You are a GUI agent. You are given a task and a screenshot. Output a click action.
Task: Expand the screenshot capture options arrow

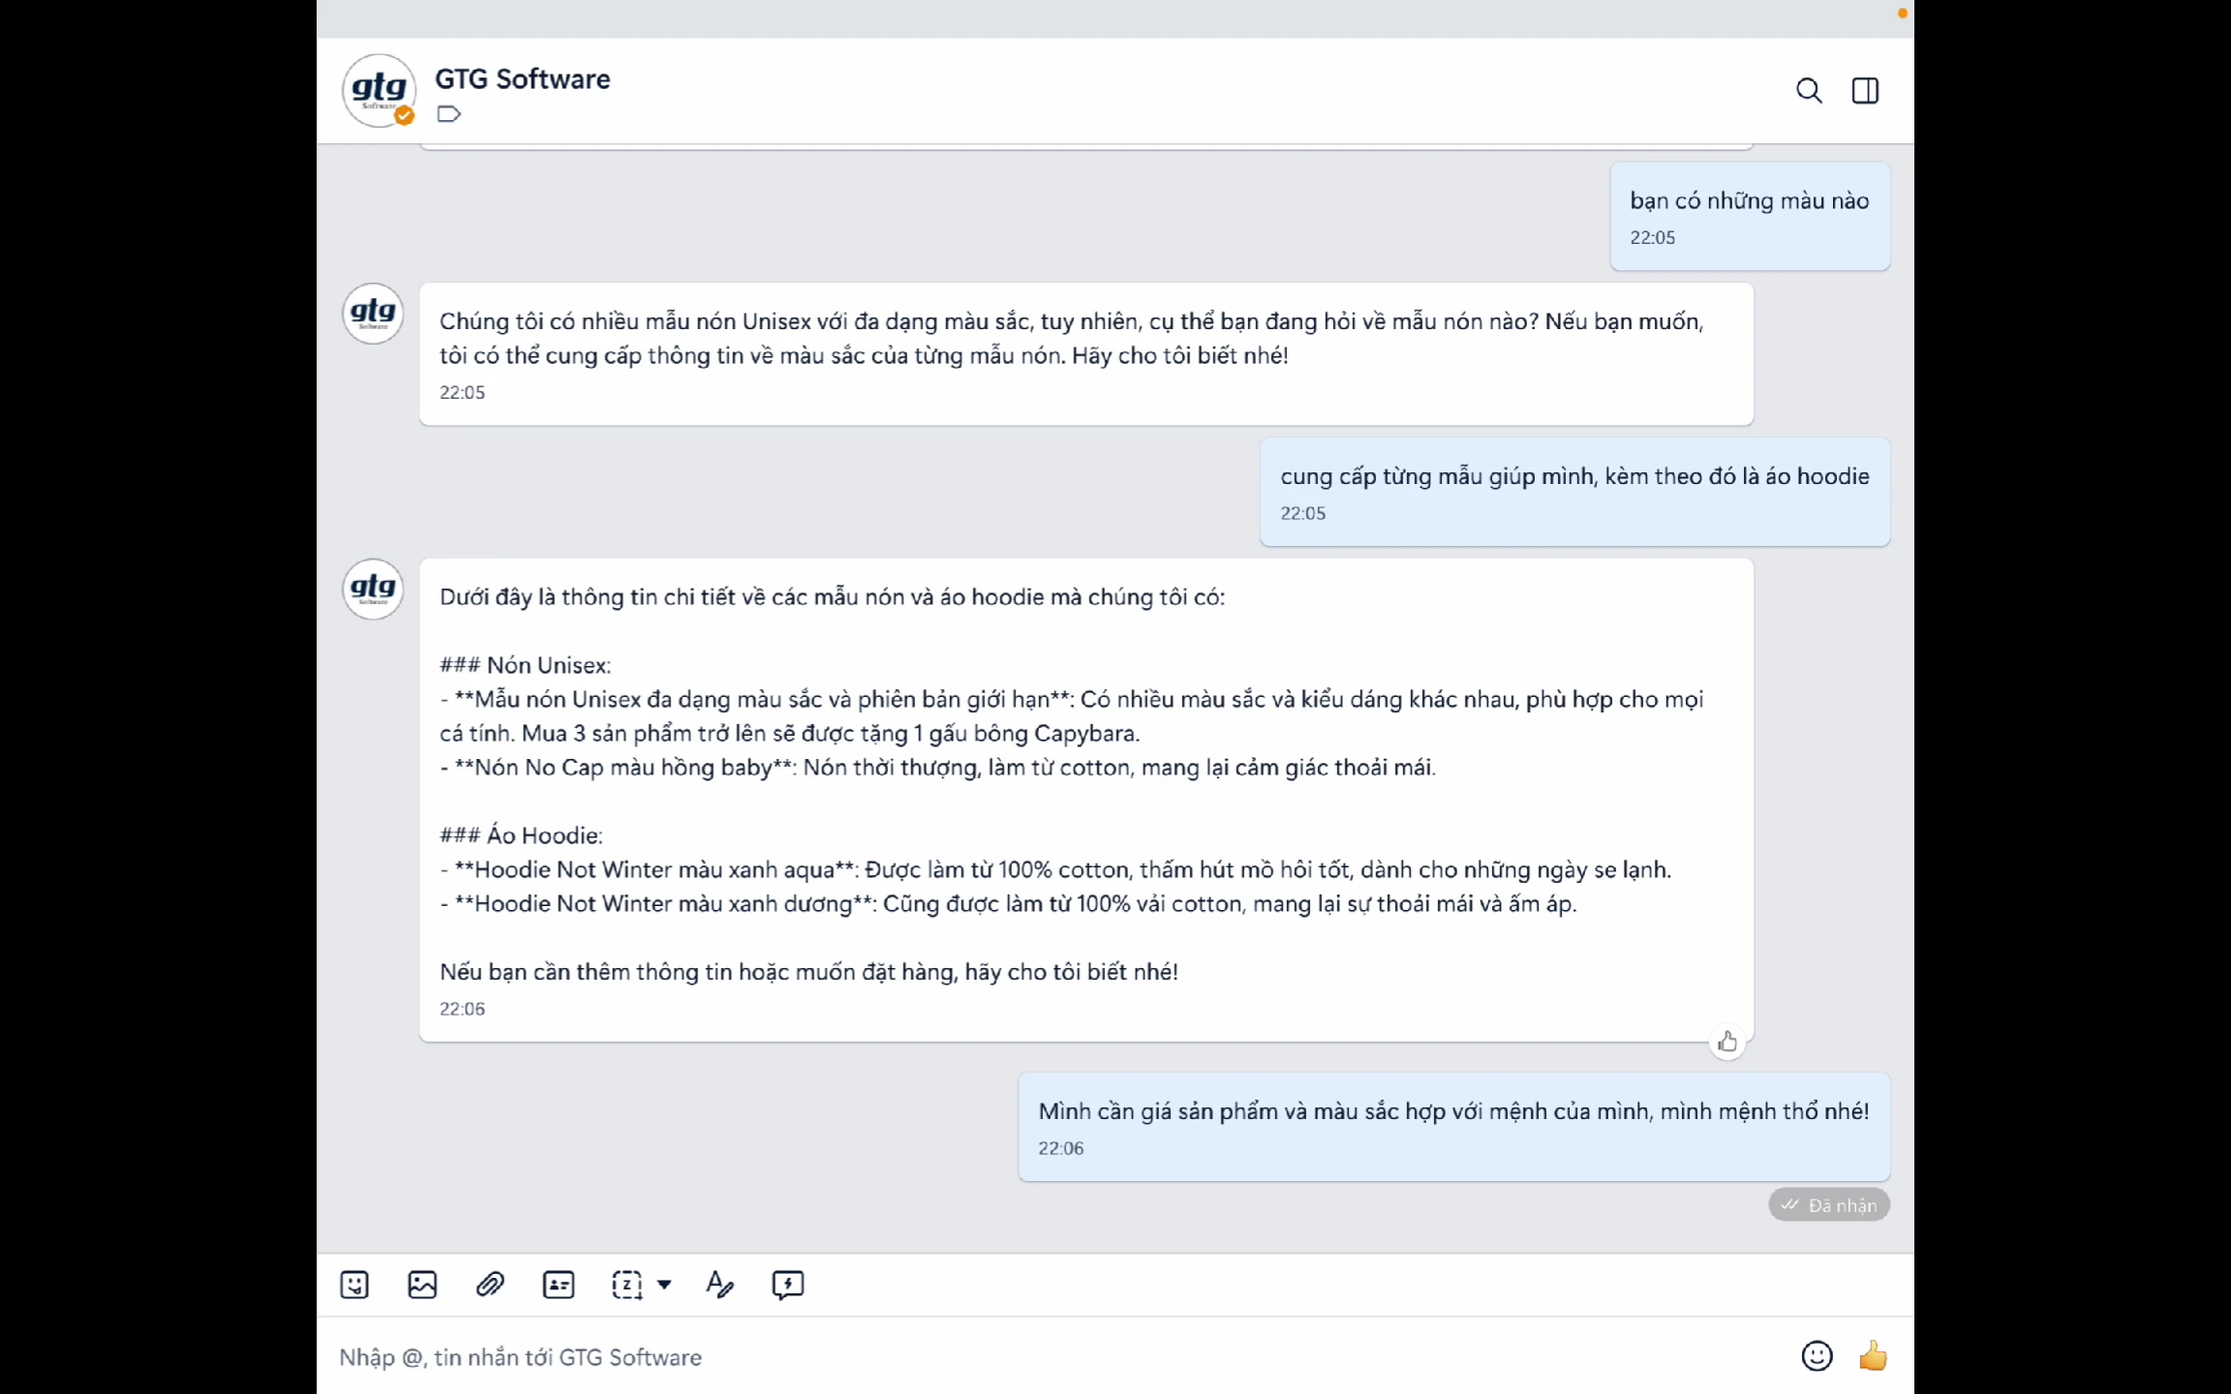664,1285
